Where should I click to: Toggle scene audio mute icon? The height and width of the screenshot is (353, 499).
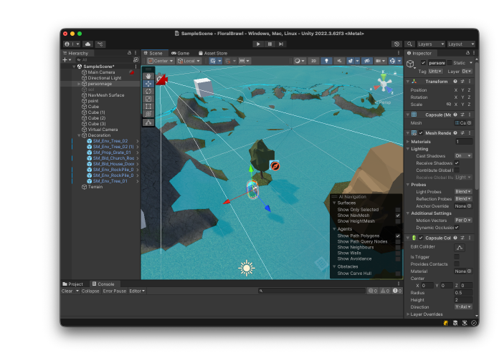339,61
